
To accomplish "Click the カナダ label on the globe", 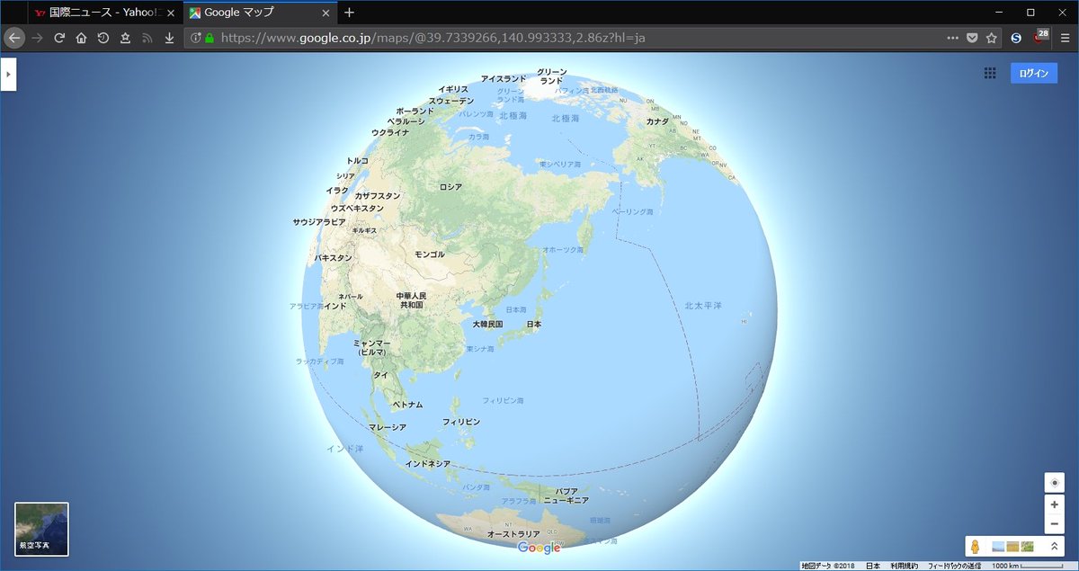I will [657, 121].
